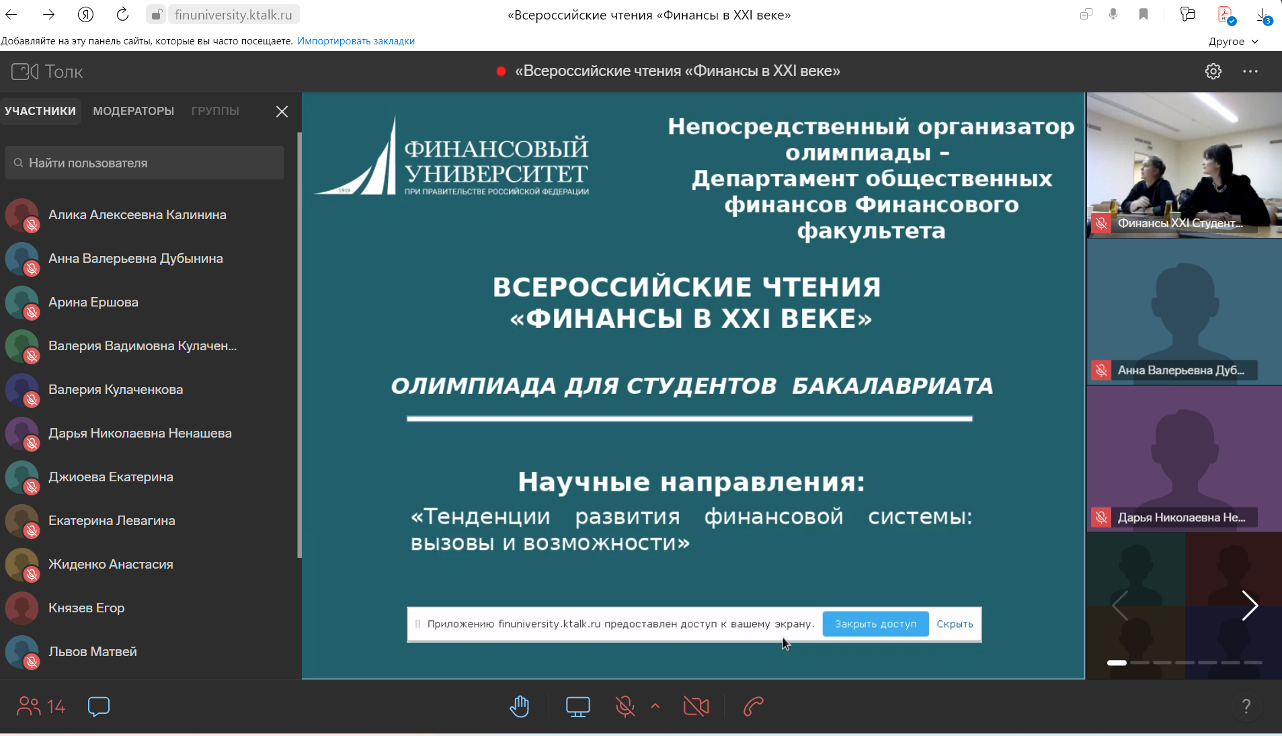
Task: Select Анна Валерьевна Дубынина video tile
Action: pos(1184,311)
